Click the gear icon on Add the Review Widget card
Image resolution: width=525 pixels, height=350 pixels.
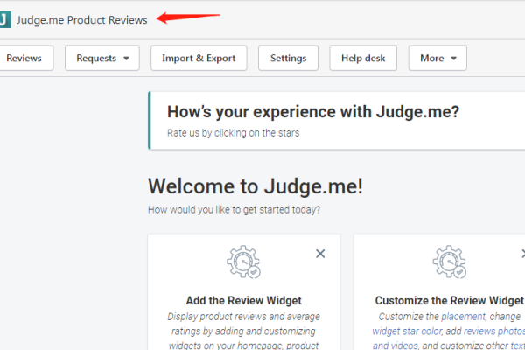244,262
